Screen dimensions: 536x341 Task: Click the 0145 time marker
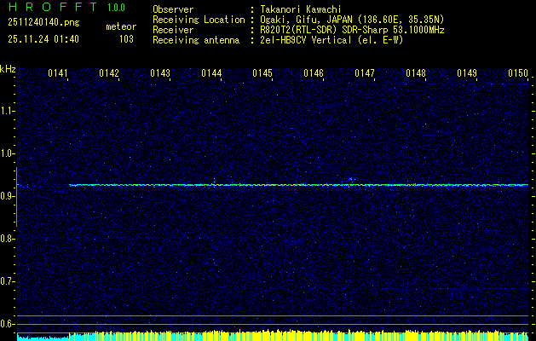pos(262,73)
